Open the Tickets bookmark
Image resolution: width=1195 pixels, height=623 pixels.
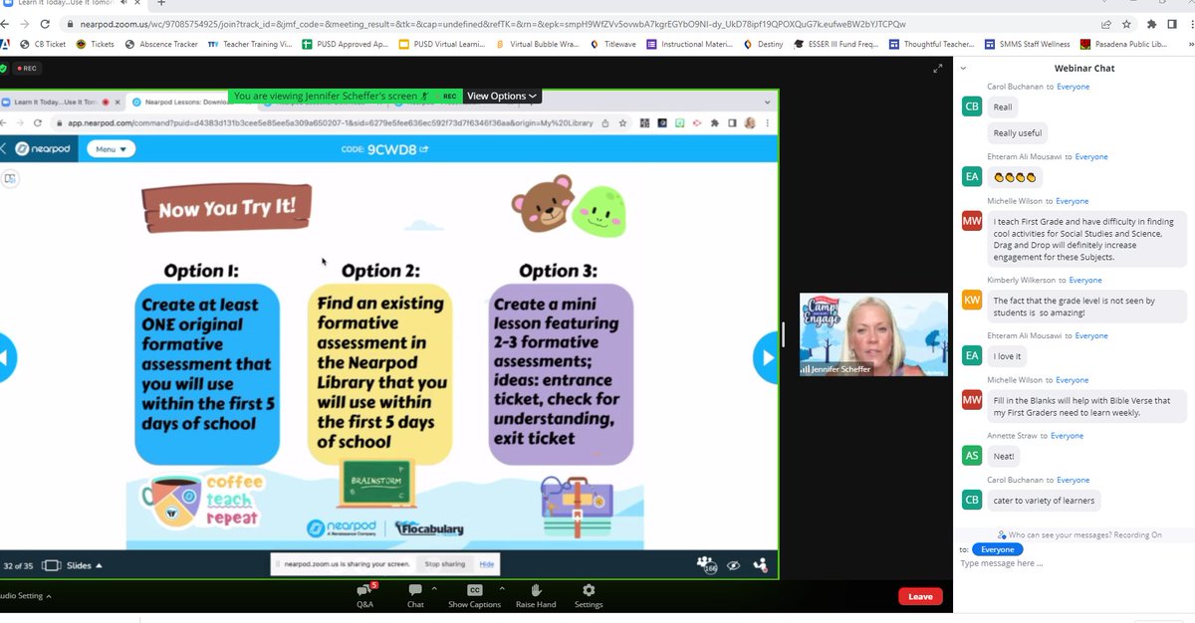(x=96, y=44)
